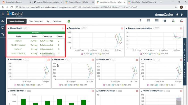Viewport: 188px width, 105px height.
Task: Pause updates on Requests/sec chart
Action: pyautogui.click(x=122, y=28)
